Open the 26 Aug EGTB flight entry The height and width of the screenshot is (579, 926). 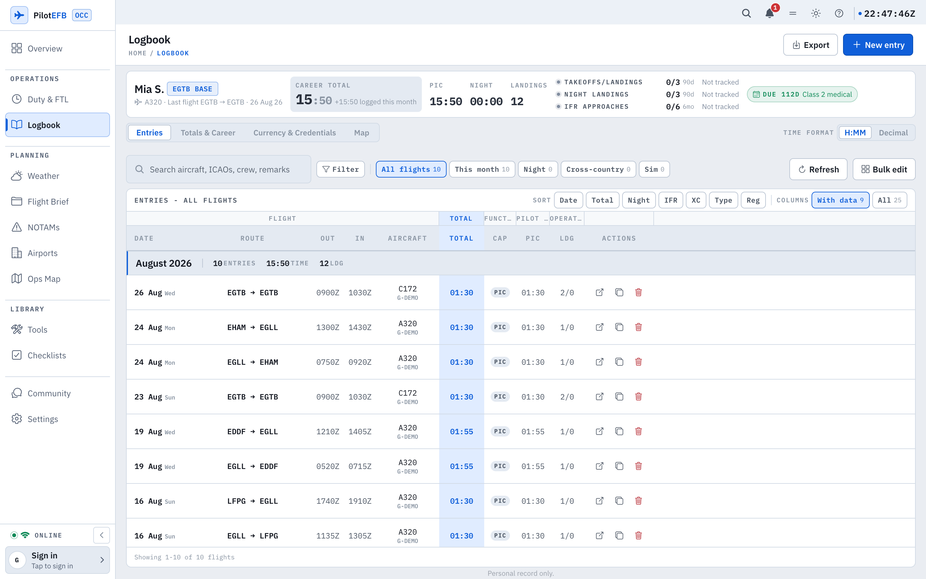[x=600, y=293]
